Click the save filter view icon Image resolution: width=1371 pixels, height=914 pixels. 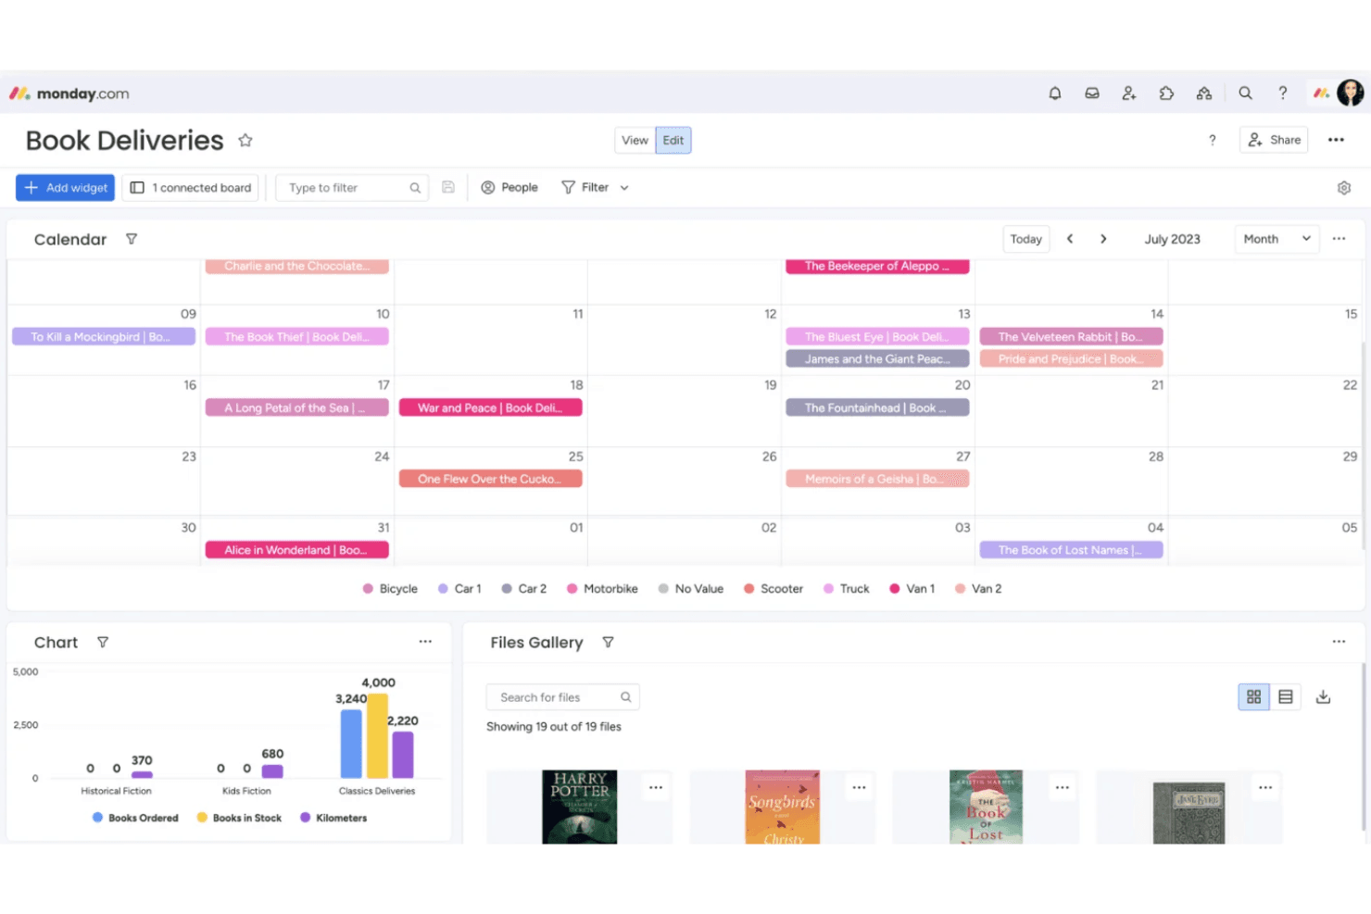click(x=448, y=187)
